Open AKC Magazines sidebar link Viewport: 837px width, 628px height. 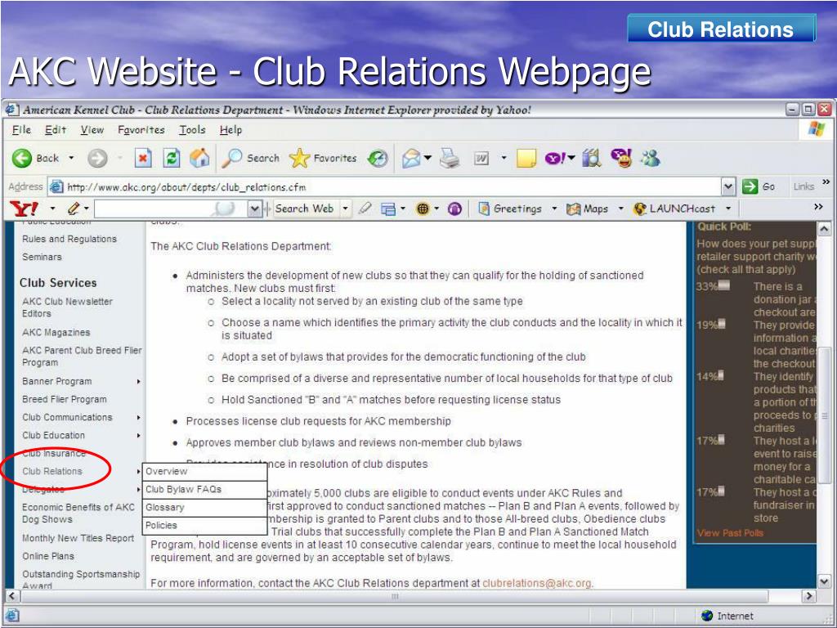(x=56, y=333)
